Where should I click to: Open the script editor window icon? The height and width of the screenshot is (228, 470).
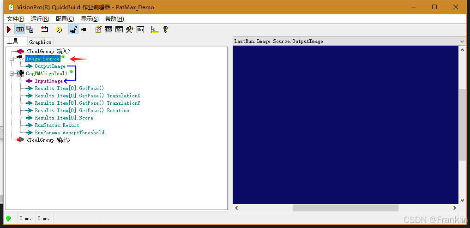[x=119, y=30]
